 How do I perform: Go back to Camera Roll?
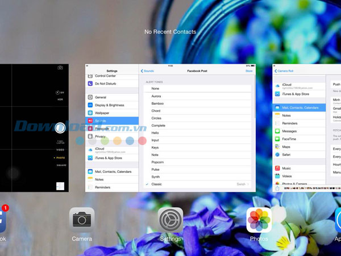point(284,71)
